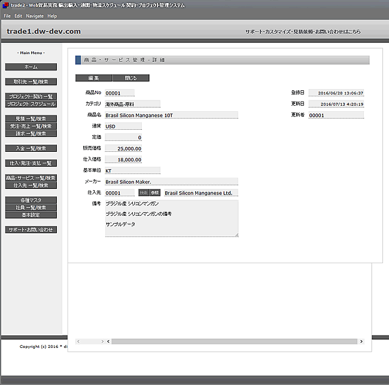Click the supplier name field Brasil Silicon Manganese Ltd.
This screenshot has height=385, width=389.
(201, 192)
